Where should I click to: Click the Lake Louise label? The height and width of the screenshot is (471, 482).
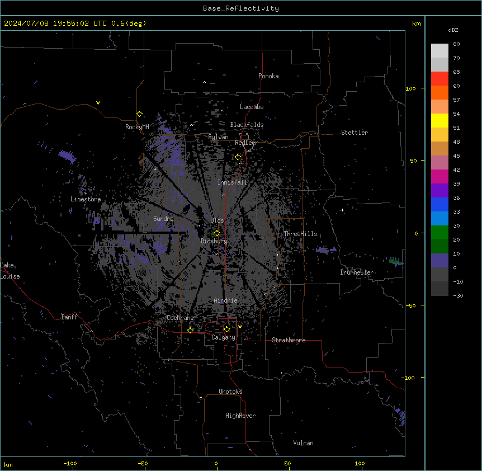point(10,271)
